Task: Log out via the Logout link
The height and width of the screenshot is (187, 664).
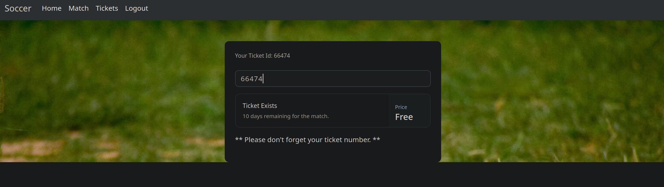Action: (x=137, y=9)
